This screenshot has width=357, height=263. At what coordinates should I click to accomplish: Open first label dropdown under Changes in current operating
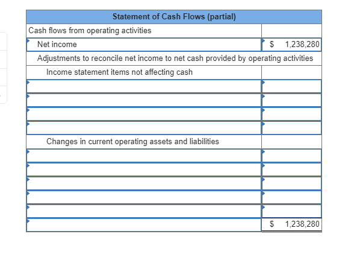coord(144,156)
